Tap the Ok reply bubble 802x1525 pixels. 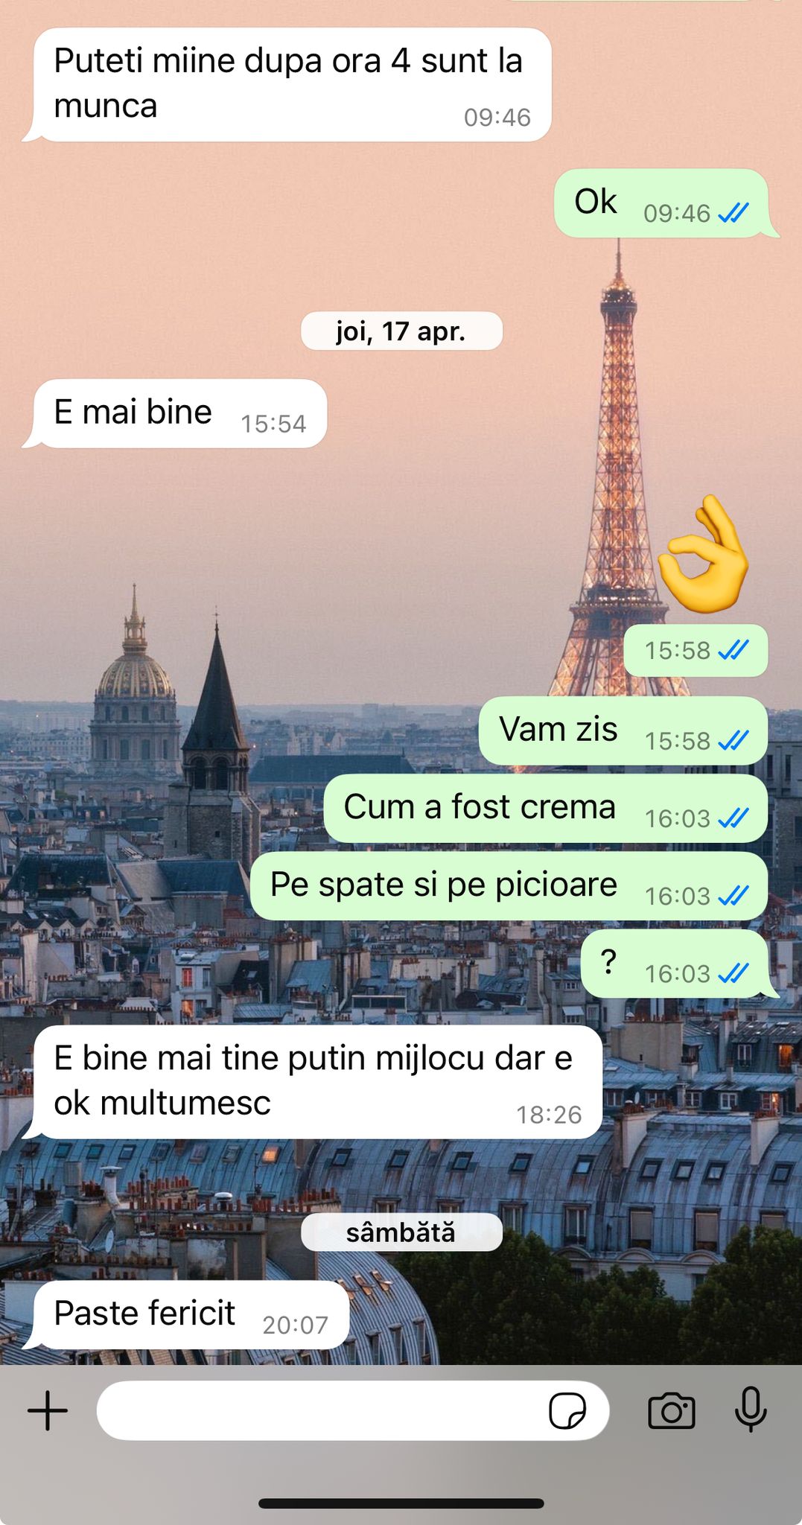pos(661,203)
